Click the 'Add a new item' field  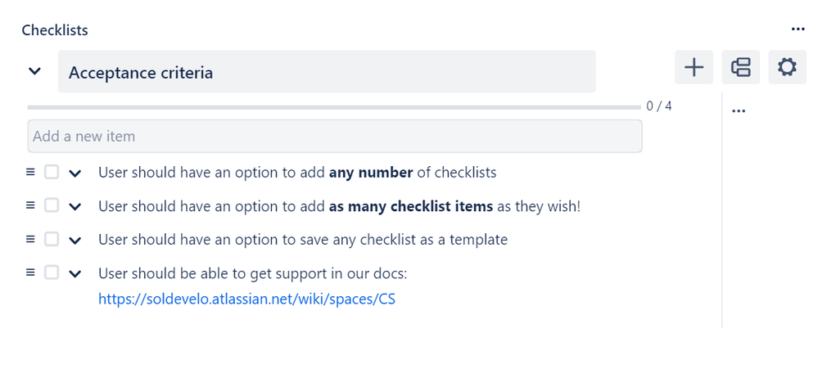(x=335, y=137)
